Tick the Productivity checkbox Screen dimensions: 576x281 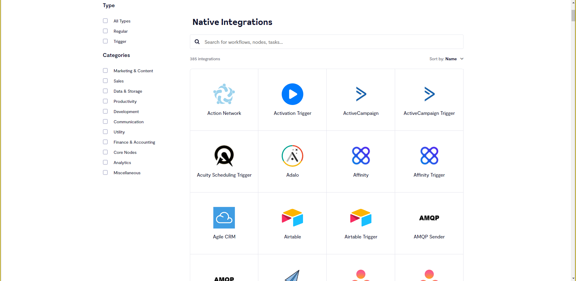(105, 101)
